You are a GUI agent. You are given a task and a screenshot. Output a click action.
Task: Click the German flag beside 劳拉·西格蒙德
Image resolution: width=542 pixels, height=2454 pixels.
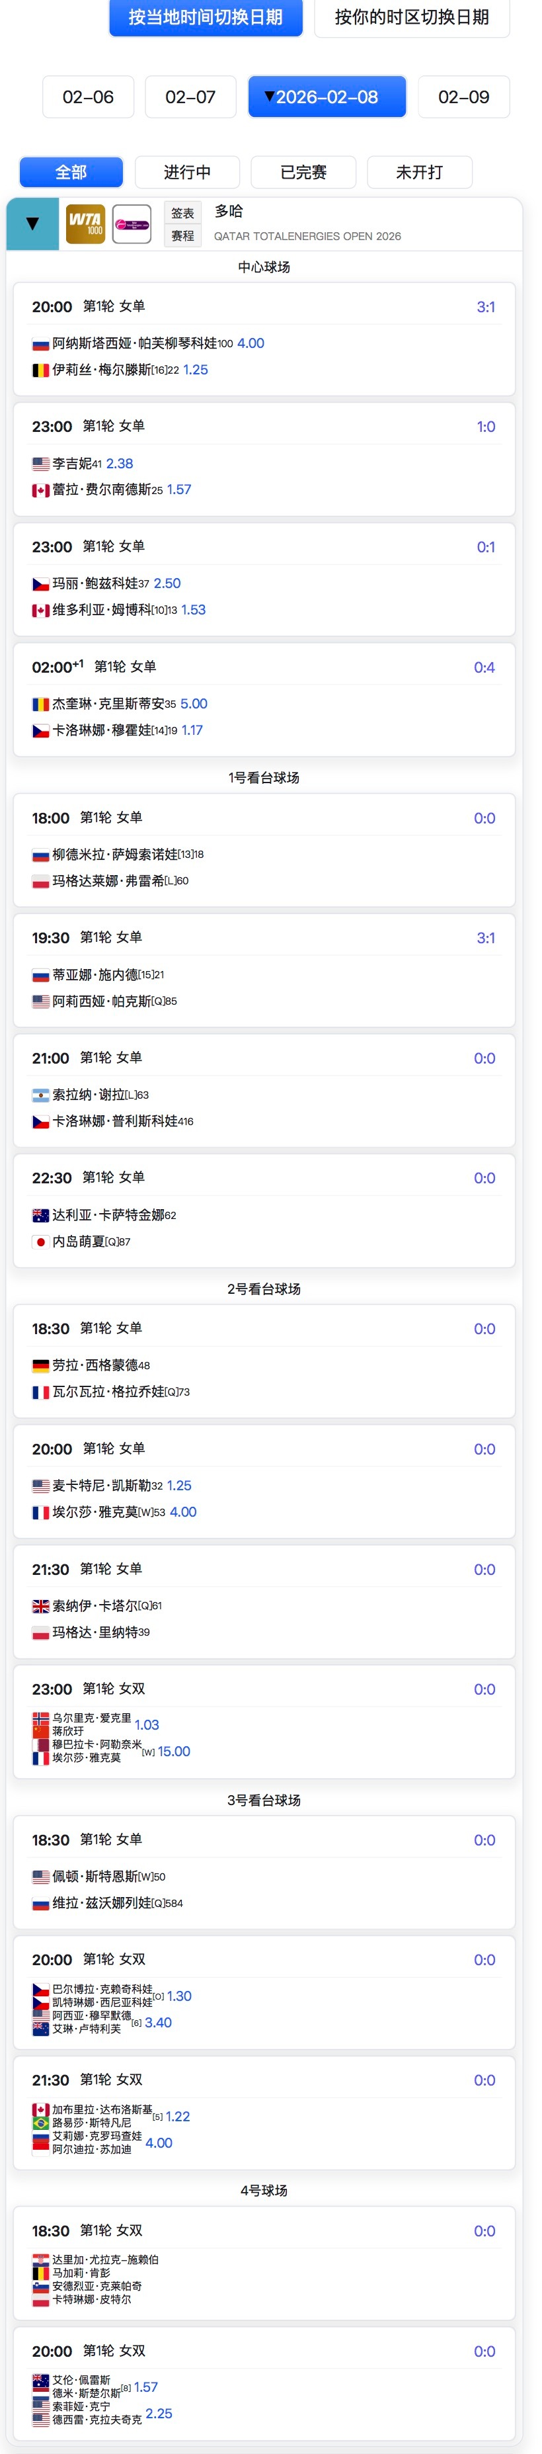[x=41, y=1366]
